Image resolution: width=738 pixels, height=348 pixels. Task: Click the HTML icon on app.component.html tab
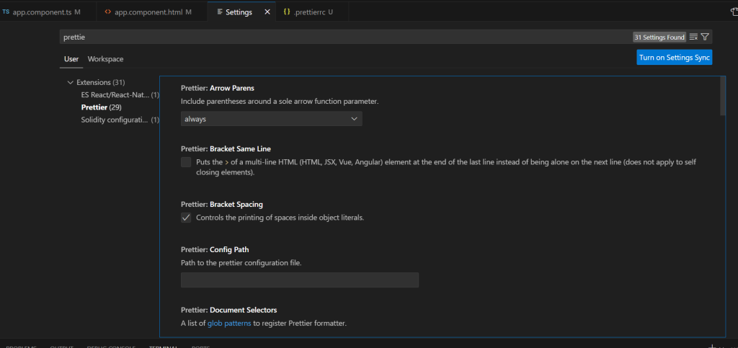tap(107, 12)
